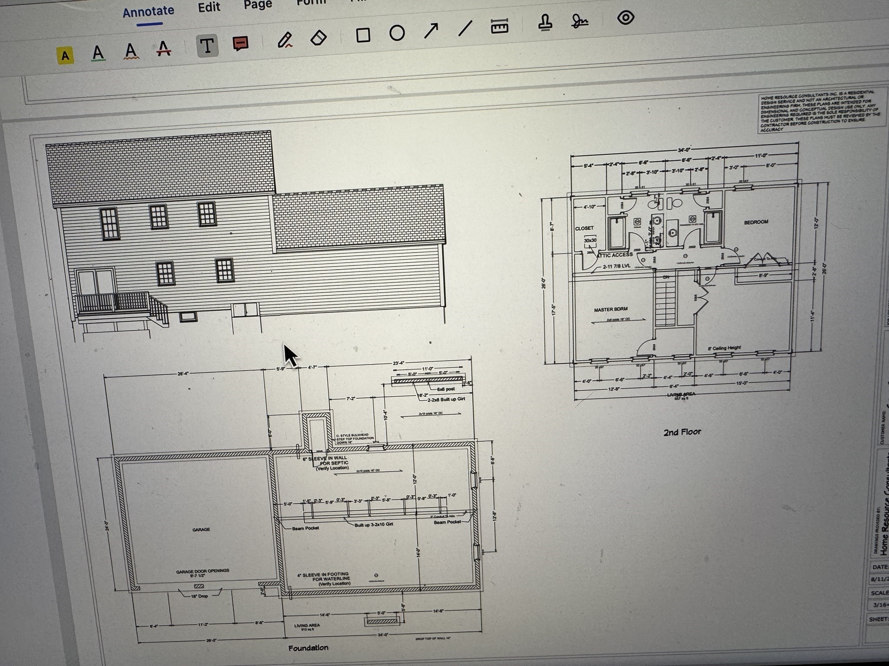Choose the Arrow annotation tool
Viewport: 889px width, 666px height.
pyautogui.click(x=431, y=31)
